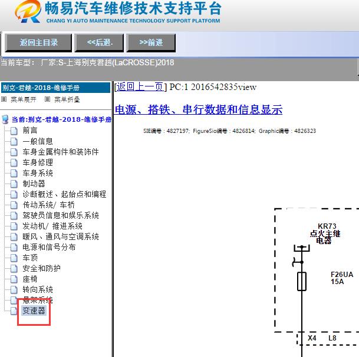Click the 菜单展开 list icon
Image resolution: width=359 pixels, height=357 pixels.
4,99
